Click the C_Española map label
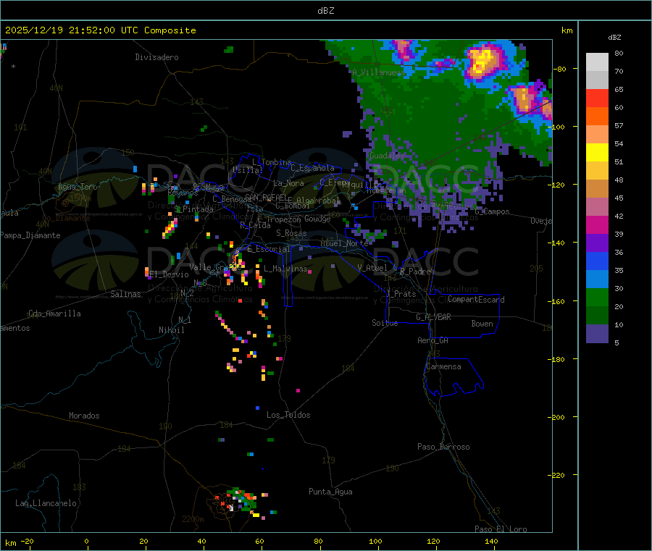Viewport: 652px width, 551px height. pyautogui.click(x=312, y=168)
